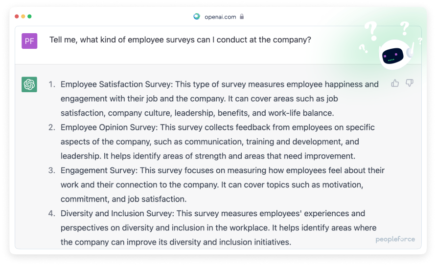Click the large white question mark graphic
Screen dimensions: 436x266
(371, 31)
